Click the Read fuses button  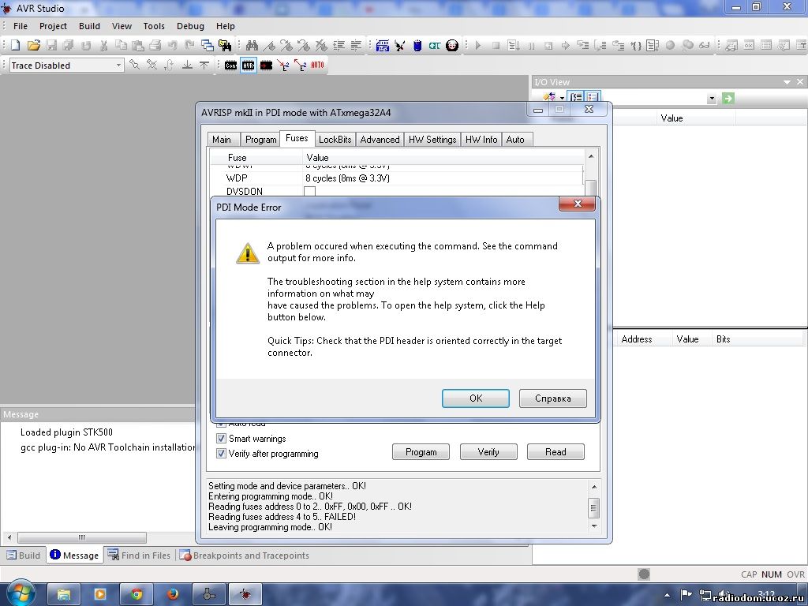pos(555,452)
